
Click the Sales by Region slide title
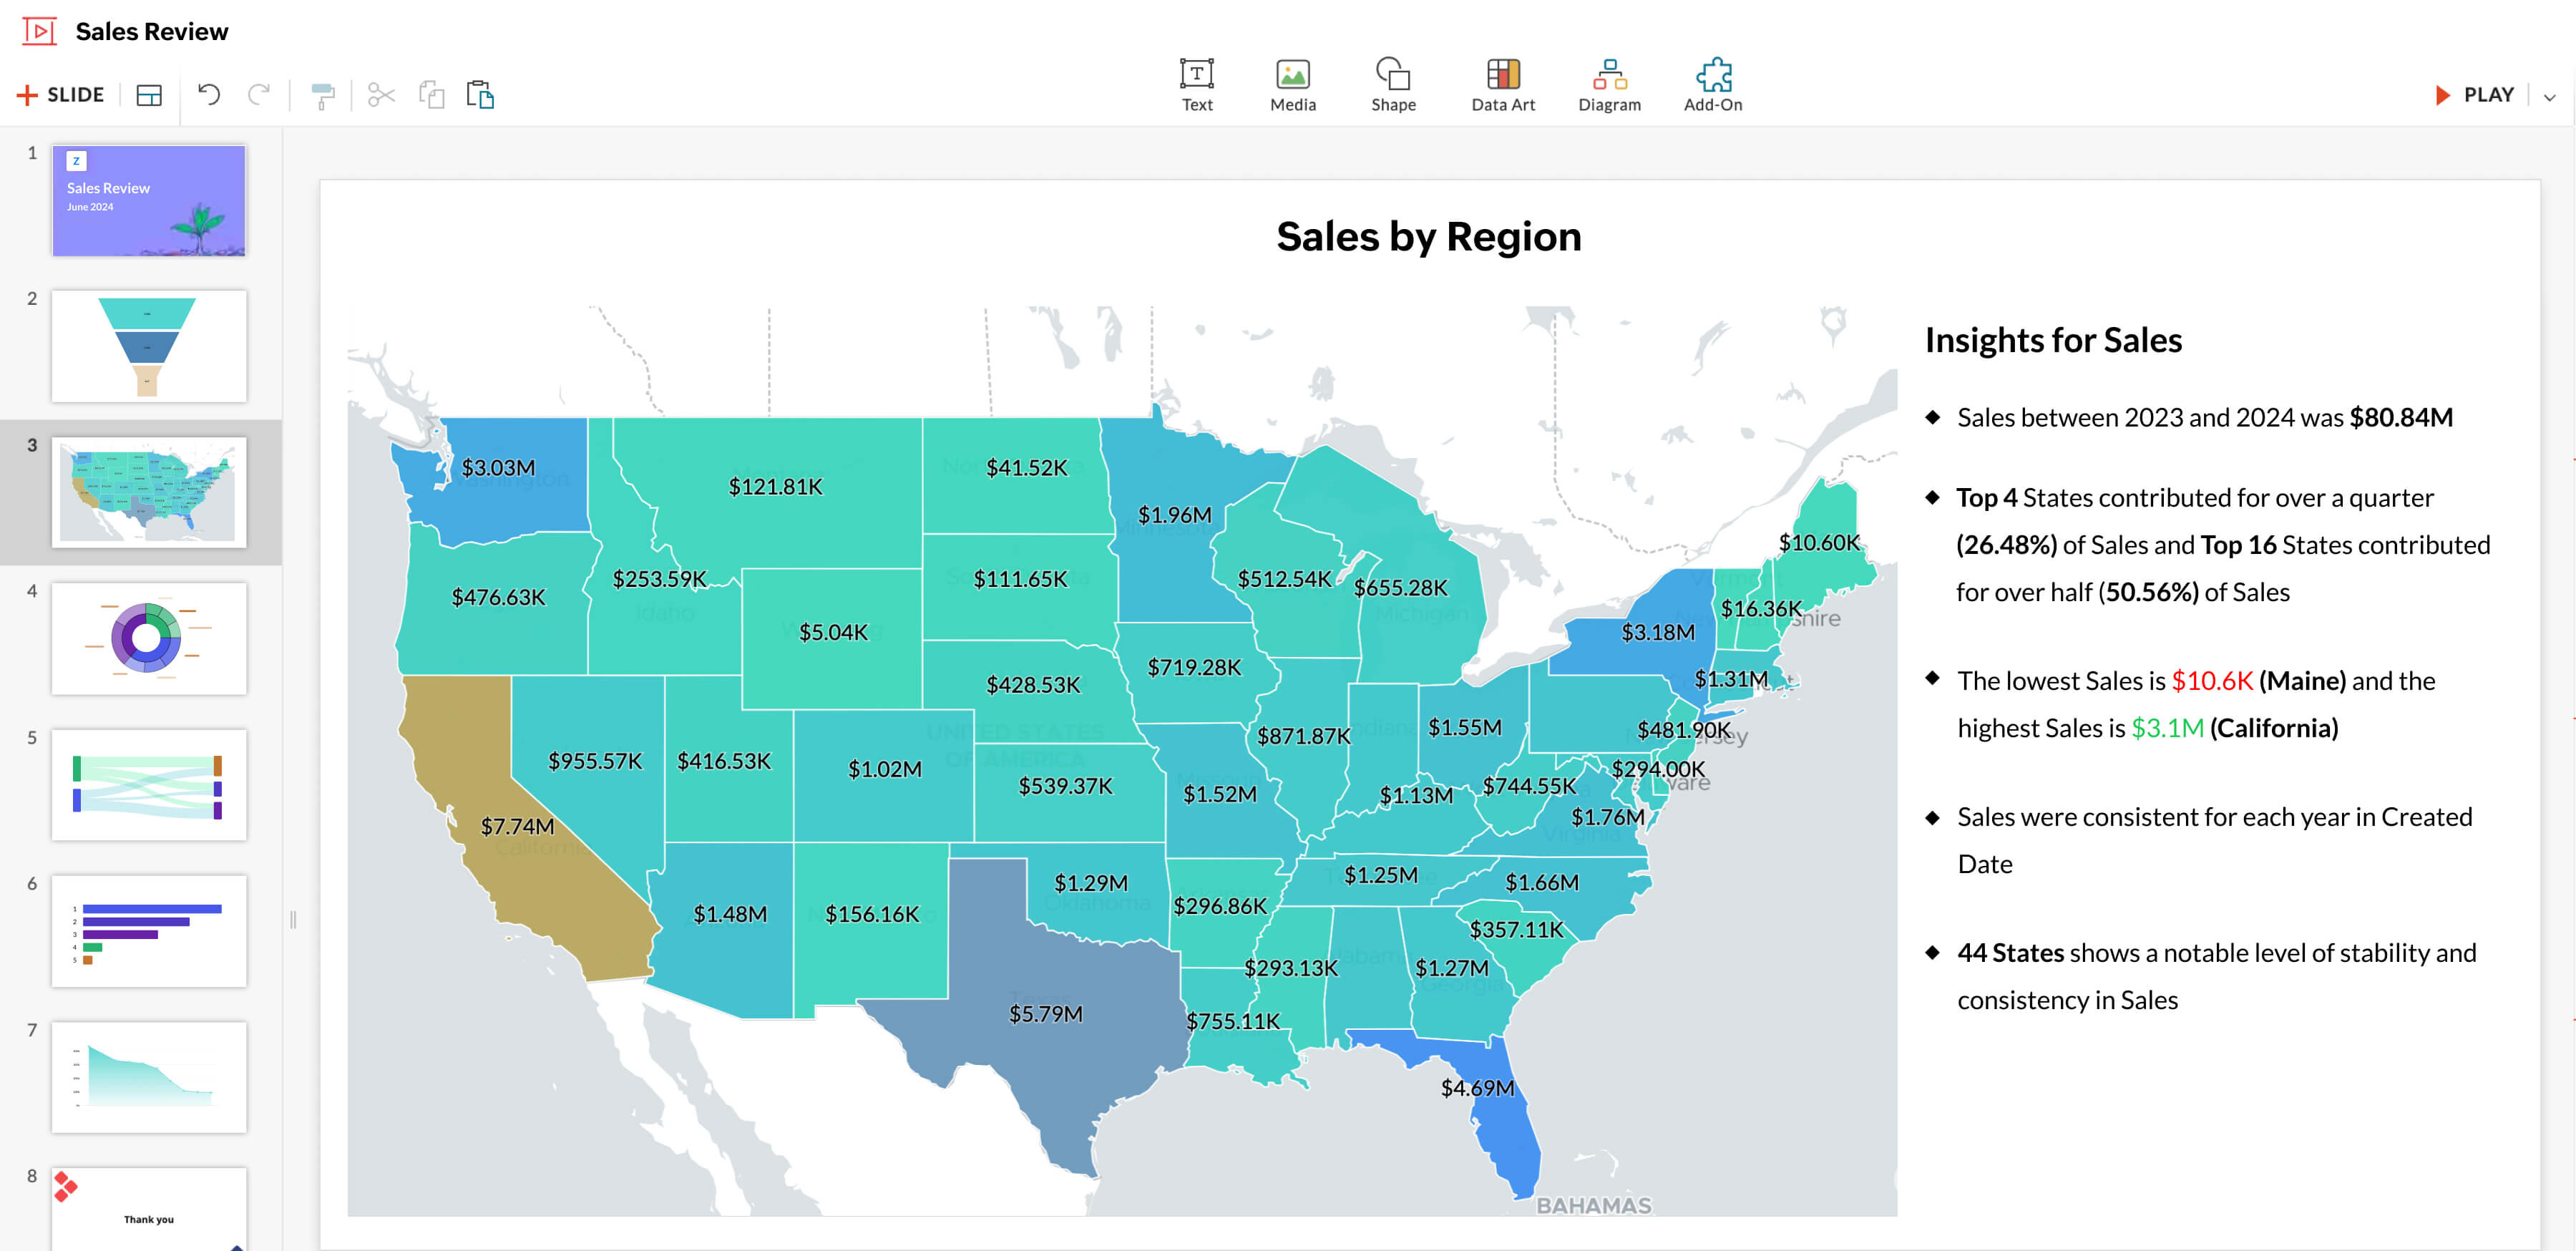pos(1428,237)
